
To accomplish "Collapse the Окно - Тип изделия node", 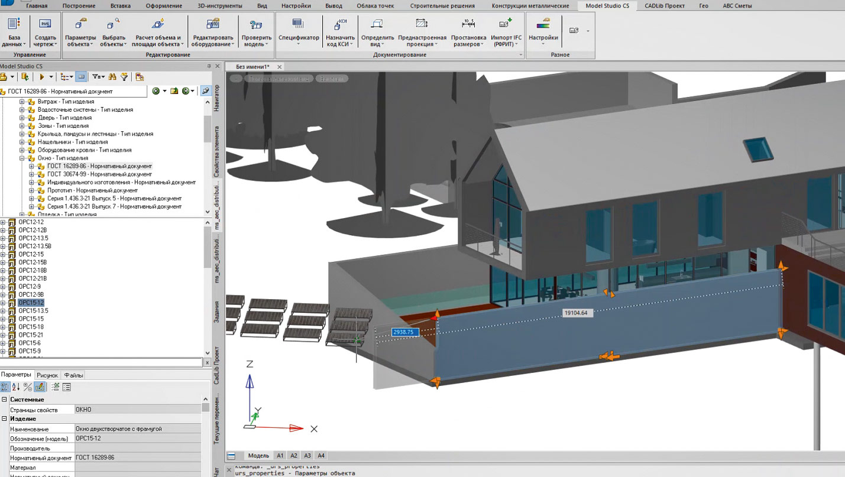I will click(22, 158).
